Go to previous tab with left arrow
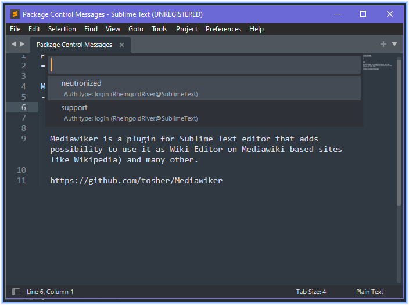The image size is (409, 305). [14, 44]
